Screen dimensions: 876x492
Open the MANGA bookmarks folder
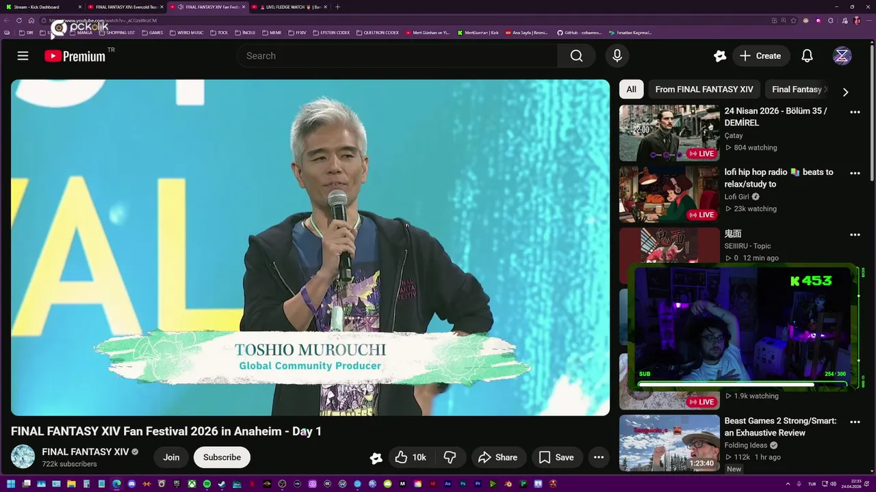(x=81, y=33)
